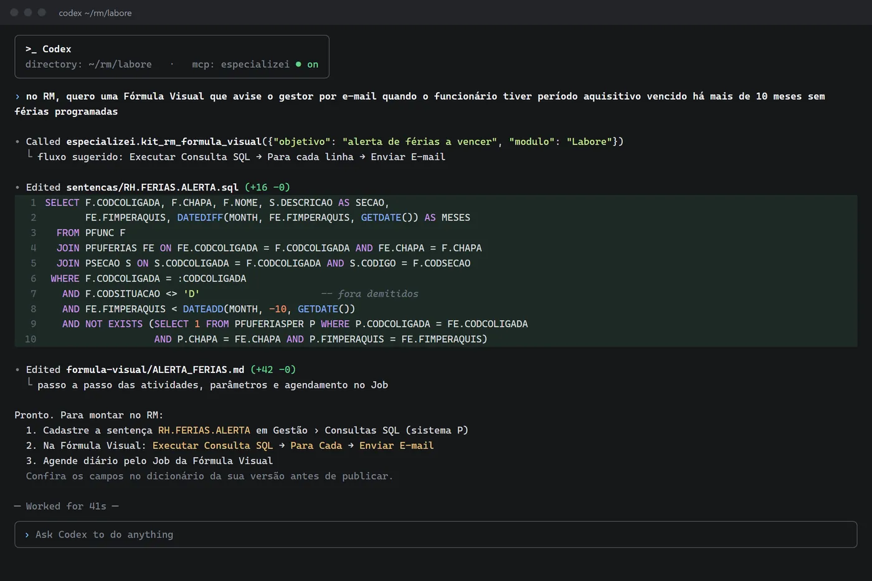The height and width of the screenshot is (581, 872).
Task: Click the 'JOIN PFUFERIAS FE' line
Action: (x=269, y=248)
